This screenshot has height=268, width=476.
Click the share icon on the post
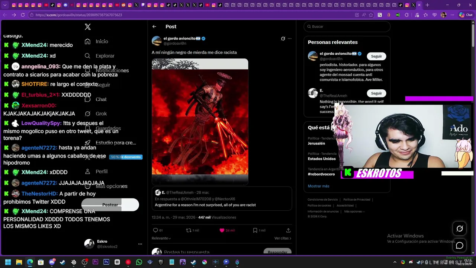click(288, 230)
